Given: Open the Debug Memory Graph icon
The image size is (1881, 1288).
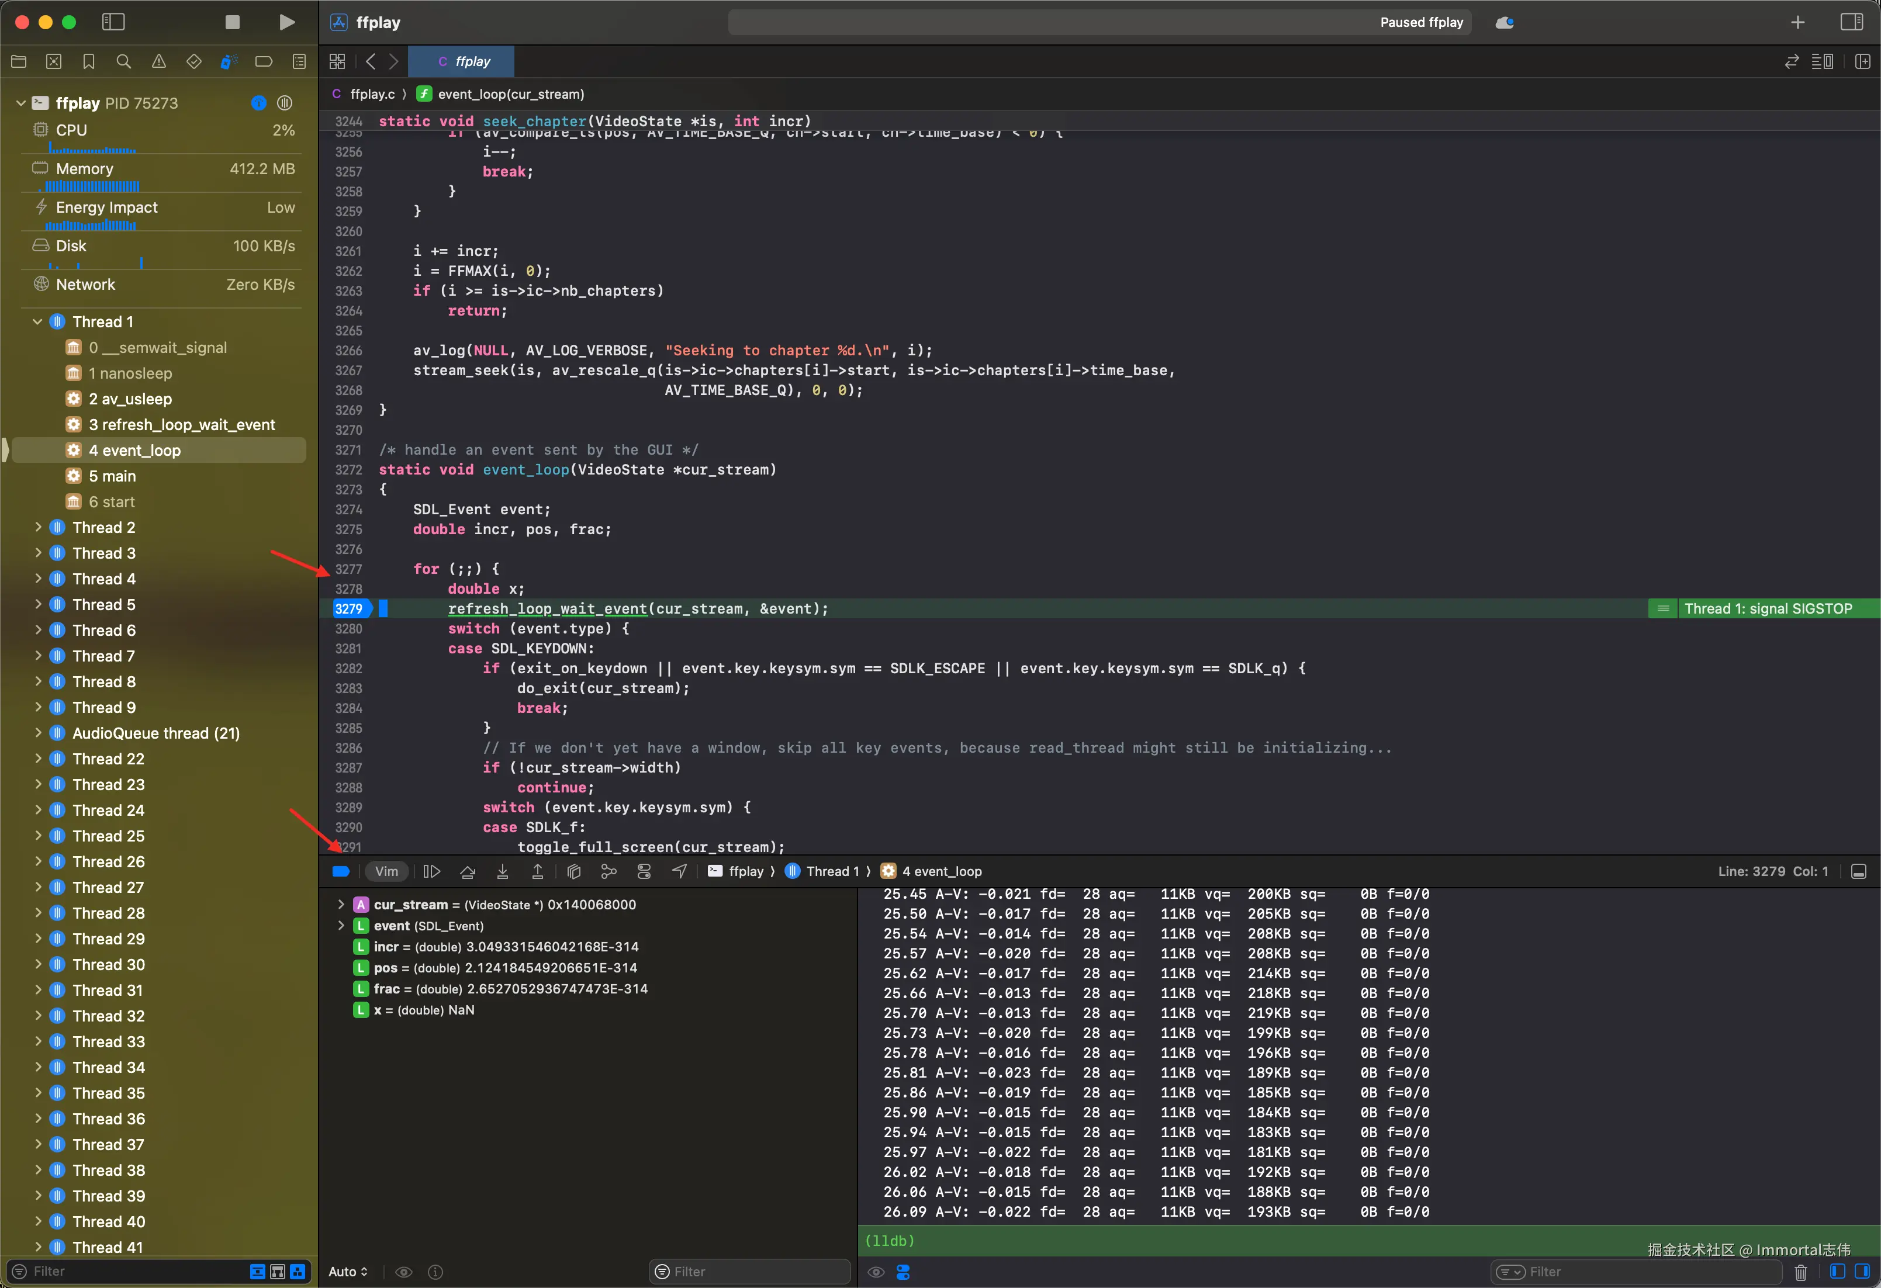Looking at the screenshot, I should tap(608, 871).
